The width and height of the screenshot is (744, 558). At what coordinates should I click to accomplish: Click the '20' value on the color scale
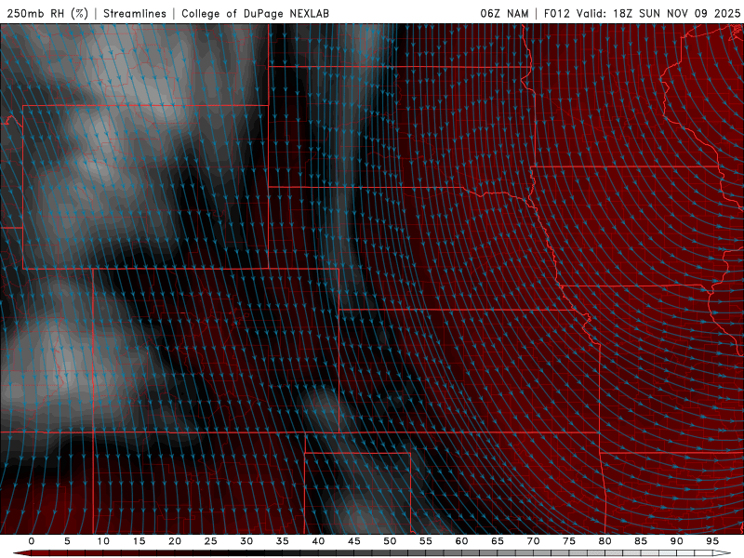[x=175, y=541]
